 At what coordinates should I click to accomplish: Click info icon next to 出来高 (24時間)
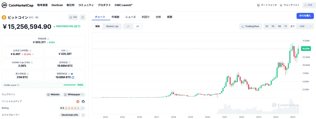click(30, 51)
